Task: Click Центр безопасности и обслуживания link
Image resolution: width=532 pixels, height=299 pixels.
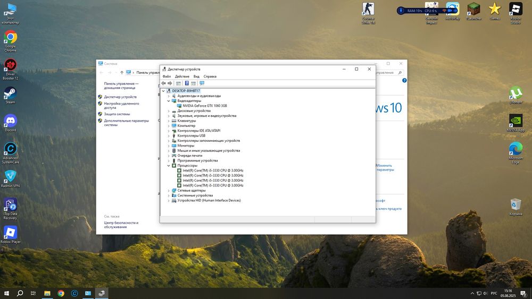Action: (x=121, y=225)
